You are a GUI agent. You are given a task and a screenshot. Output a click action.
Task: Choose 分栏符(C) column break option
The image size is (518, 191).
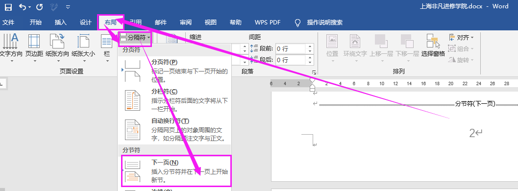pyautogui.click(x=175, y=100)
